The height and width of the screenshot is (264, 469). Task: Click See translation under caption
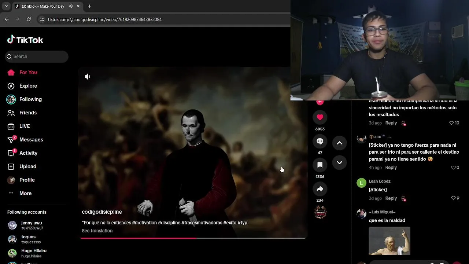point(97,231)
